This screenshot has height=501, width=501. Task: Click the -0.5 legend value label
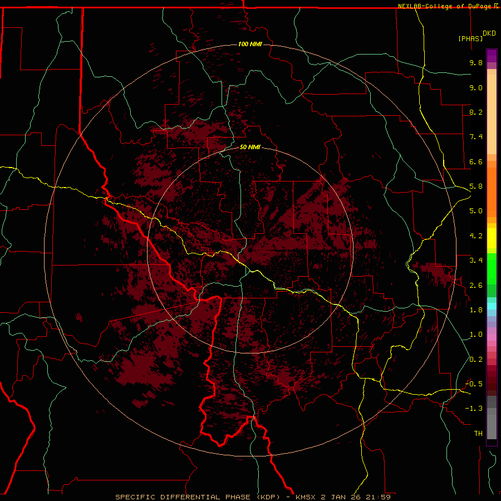point(474,384)
